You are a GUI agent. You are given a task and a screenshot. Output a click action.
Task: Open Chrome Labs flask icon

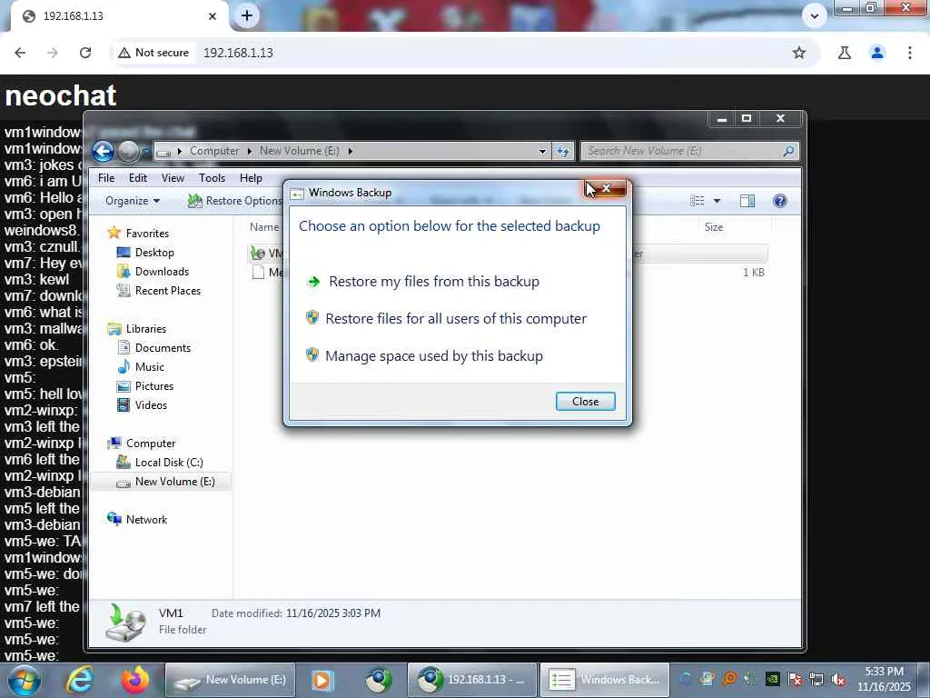[x=845, y=53]
